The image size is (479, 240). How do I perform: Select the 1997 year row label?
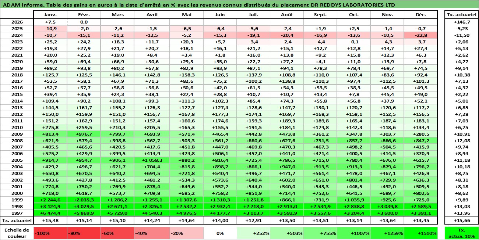17,213
